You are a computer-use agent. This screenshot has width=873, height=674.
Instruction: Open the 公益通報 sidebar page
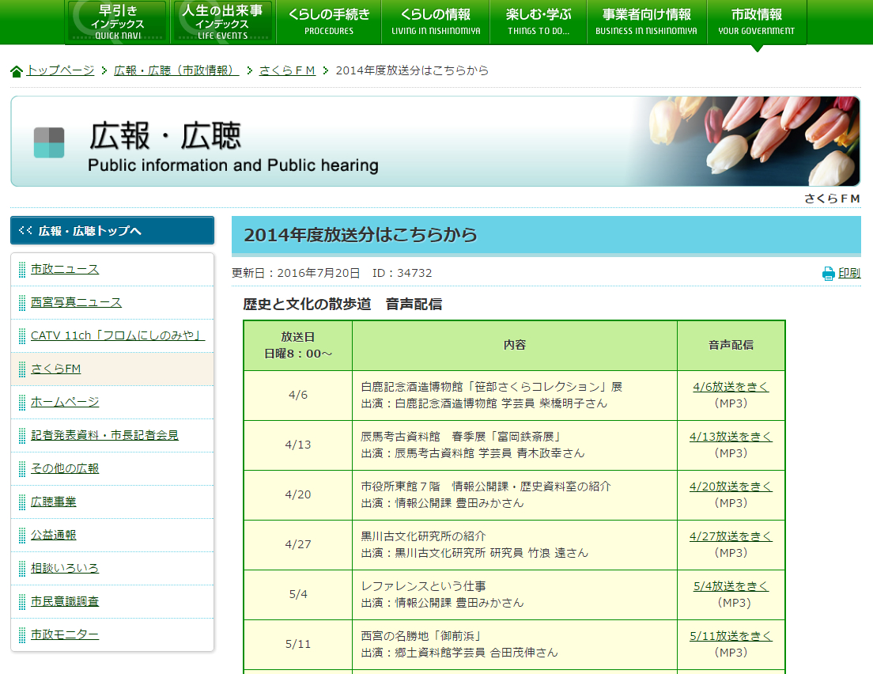54,534
